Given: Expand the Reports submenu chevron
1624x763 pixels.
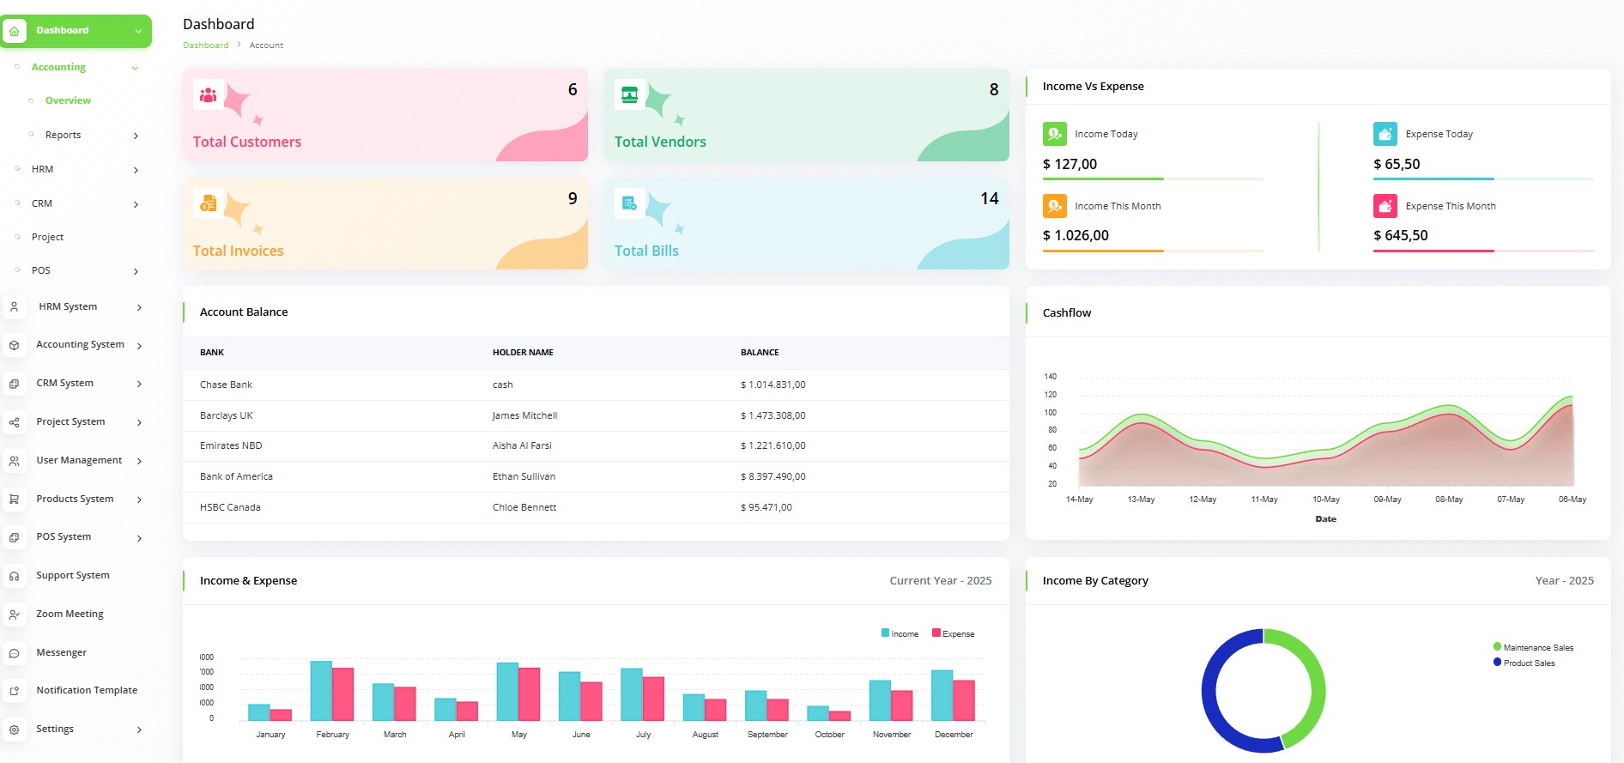Looking at the screenshot, I should pos(136,136).
